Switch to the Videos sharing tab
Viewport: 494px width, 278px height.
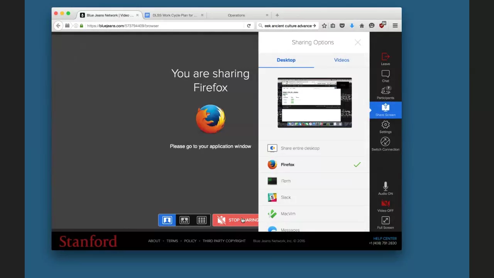click(342, 60)
